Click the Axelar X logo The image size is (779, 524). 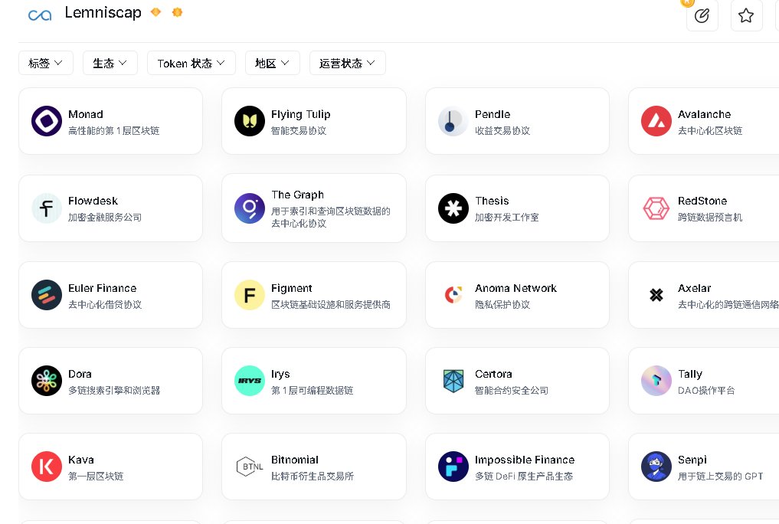click(x=656, y=295)
